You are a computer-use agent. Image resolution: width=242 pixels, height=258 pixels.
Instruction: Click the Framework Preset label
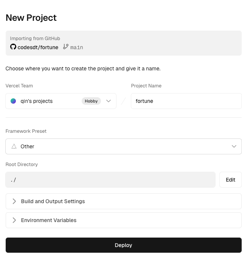point(26,131)
